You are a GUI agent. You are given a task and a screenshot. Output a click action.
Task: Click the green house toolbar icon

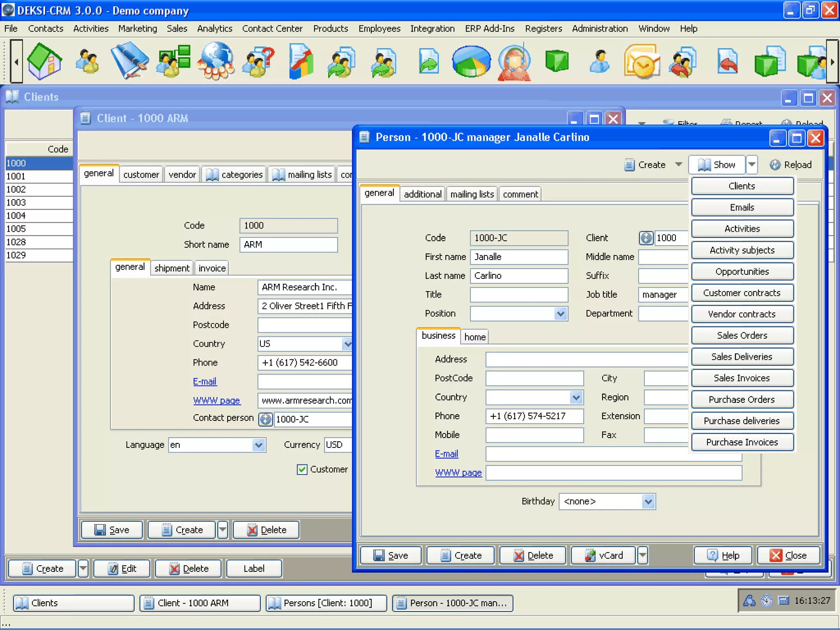click(44, 62)
